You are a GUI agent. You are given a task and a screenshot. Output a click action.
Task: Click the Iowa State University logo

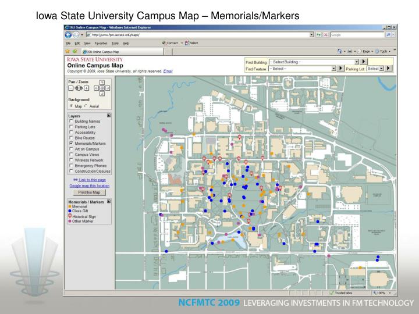(x=95, y=59)
